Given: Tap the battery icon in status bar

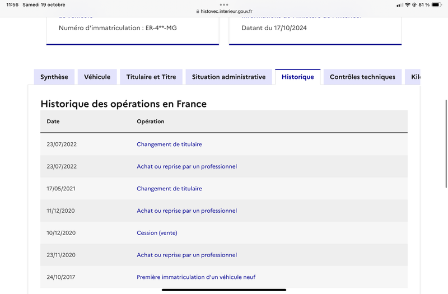Looking at the screenshot, I should tap(437, 4).
